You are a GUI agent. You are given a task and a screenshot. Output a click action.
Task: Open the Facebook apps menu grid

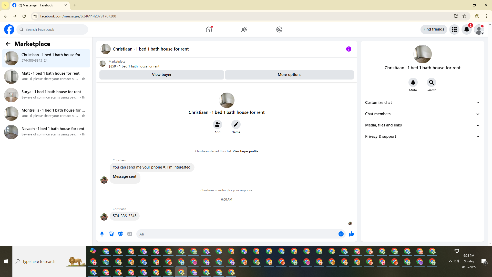[454, 29]
